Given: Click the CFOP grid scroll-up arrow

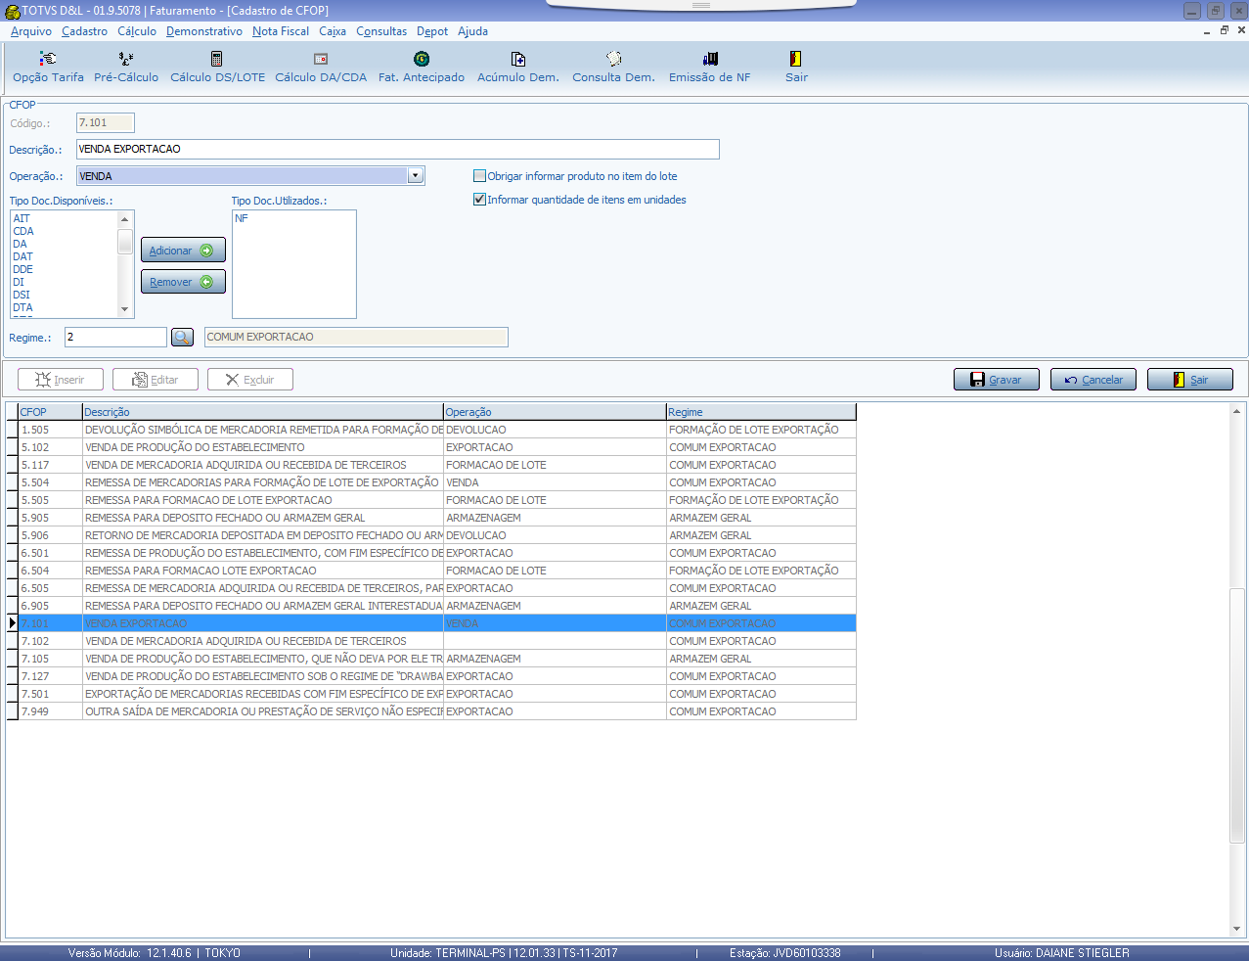Looking at the screenshot, I should point(1236,412).
